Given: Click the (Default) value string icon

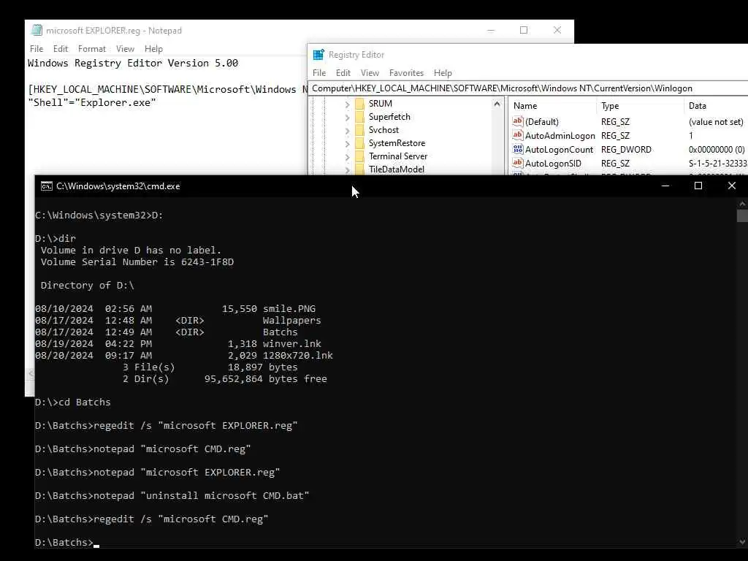Looking at the screenshot, I should point(518,122).
